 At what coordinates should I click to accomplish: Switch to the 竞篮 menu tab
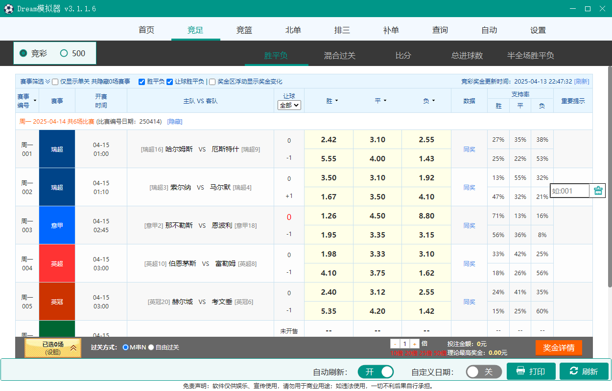tap(244, 30)
